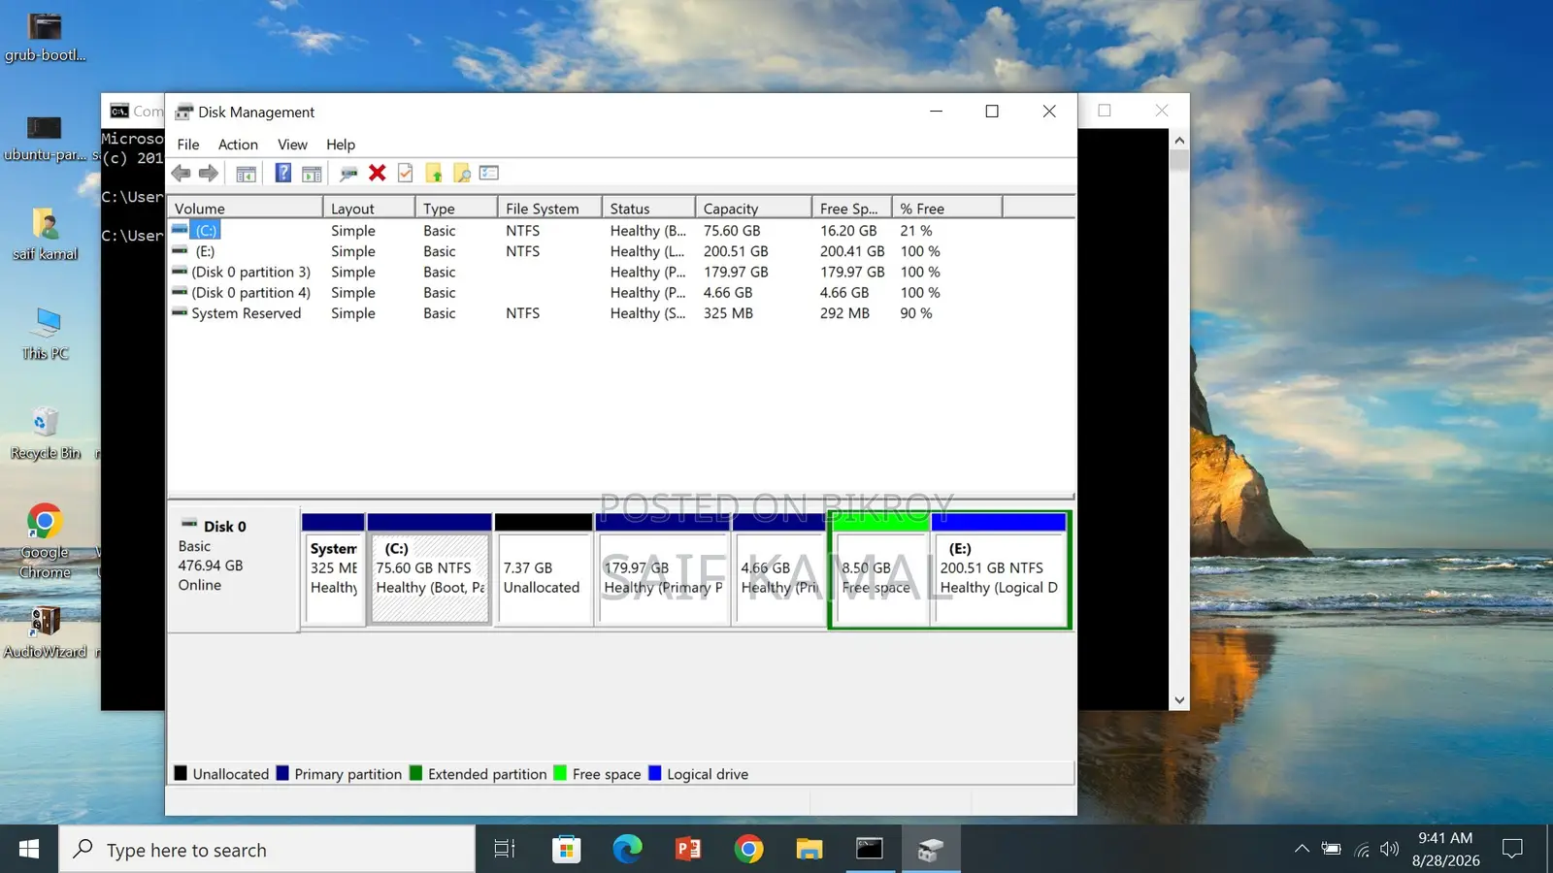Sort by the File System column header
The height and width of the screenshot is (873, 1553).
click(550, 209)
